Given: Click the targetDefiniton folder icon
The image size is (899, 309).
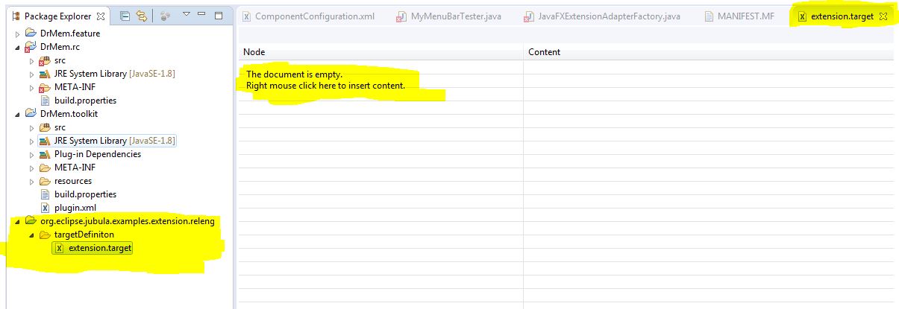Looking at the screenshot, I should point(45,235).
